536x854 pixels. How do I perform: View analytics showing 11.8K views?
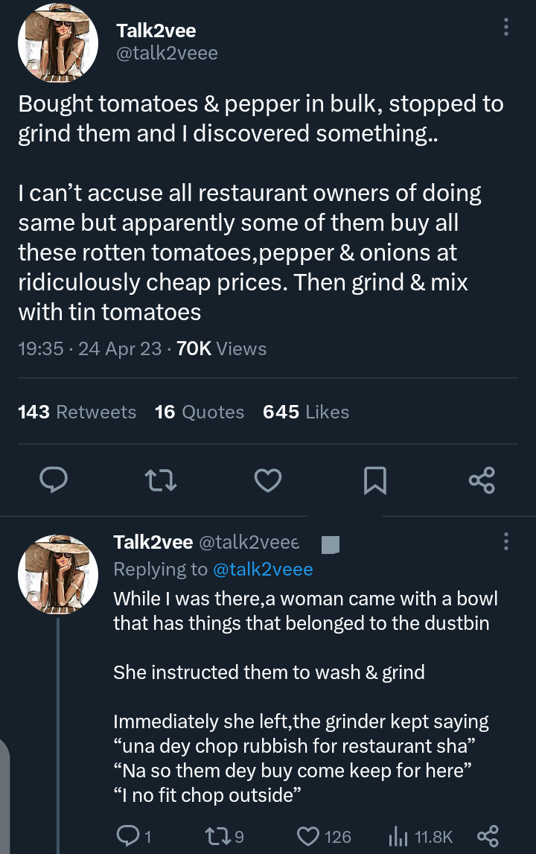(x=418, y=836)
